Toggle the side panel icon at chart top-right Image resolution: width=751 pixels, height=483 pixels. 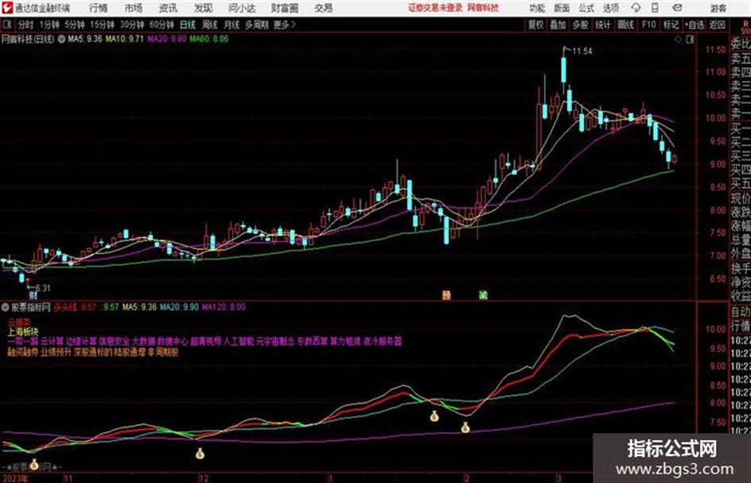click(x=690, y=40)
